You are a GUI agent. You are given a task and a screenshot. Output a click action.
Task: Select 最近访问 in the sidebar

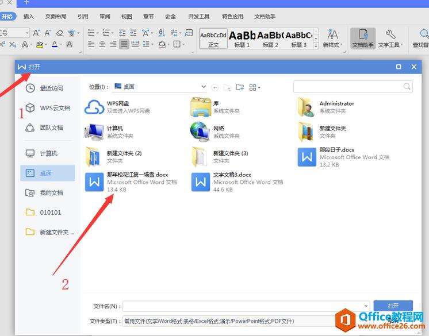point(44,88)
